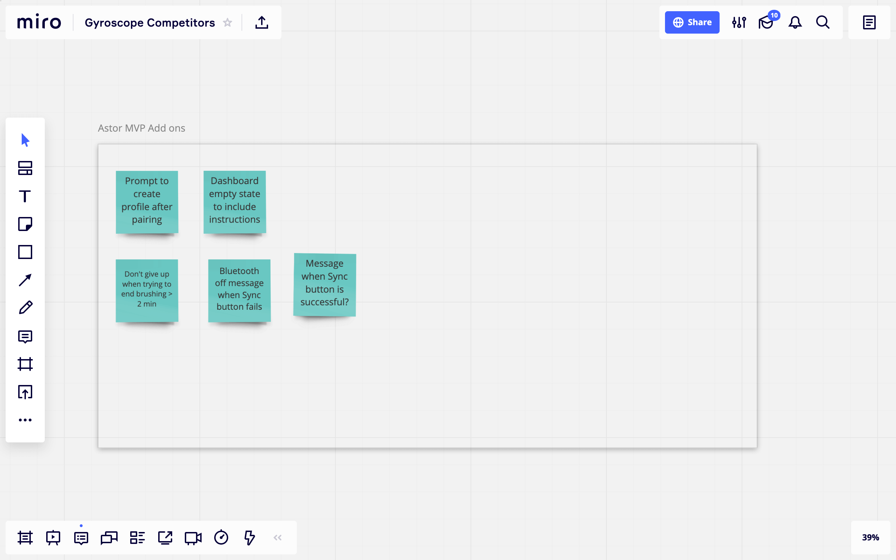This screenshot has width=896, height=560.
Task: Select the Frame tool in left toolbar
Action: [25, 364]
